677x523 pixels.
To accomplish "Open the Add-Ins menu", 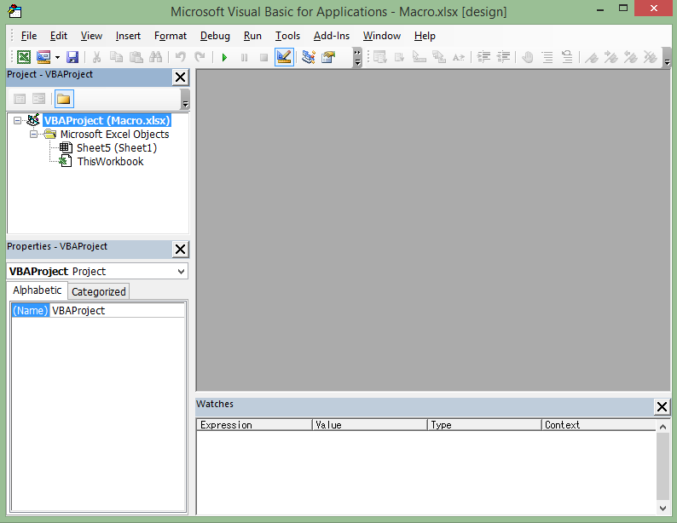I will click(332, 36).
